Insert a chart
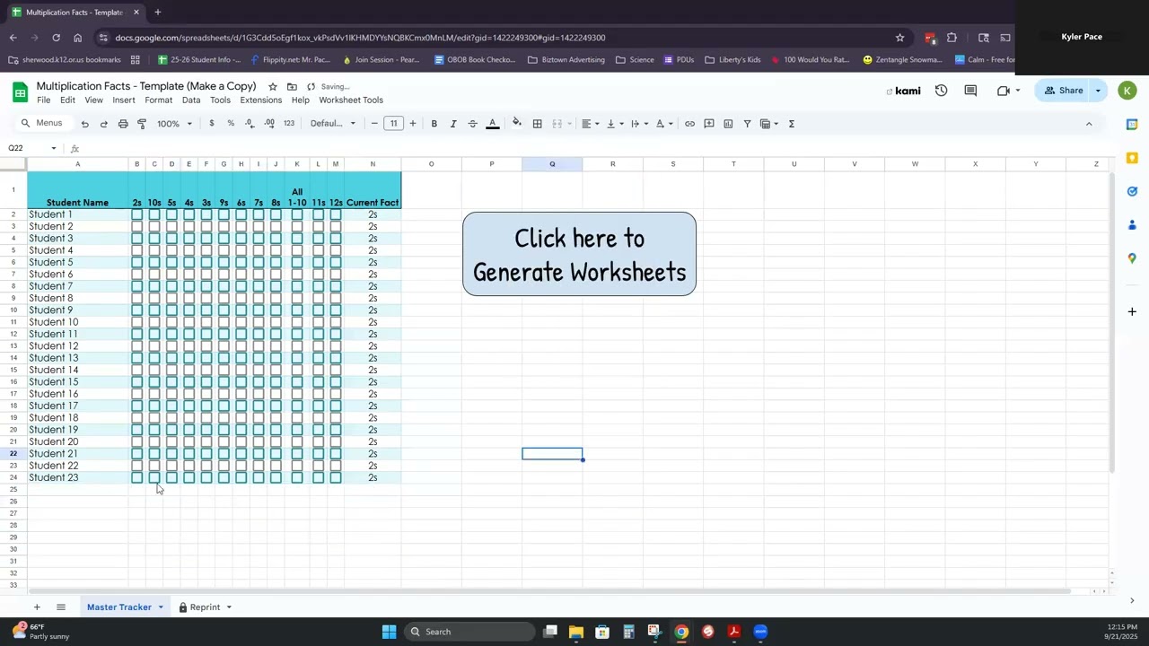Image resolution: width=1149 pixels, height=646 pixels. click(728, 124)
